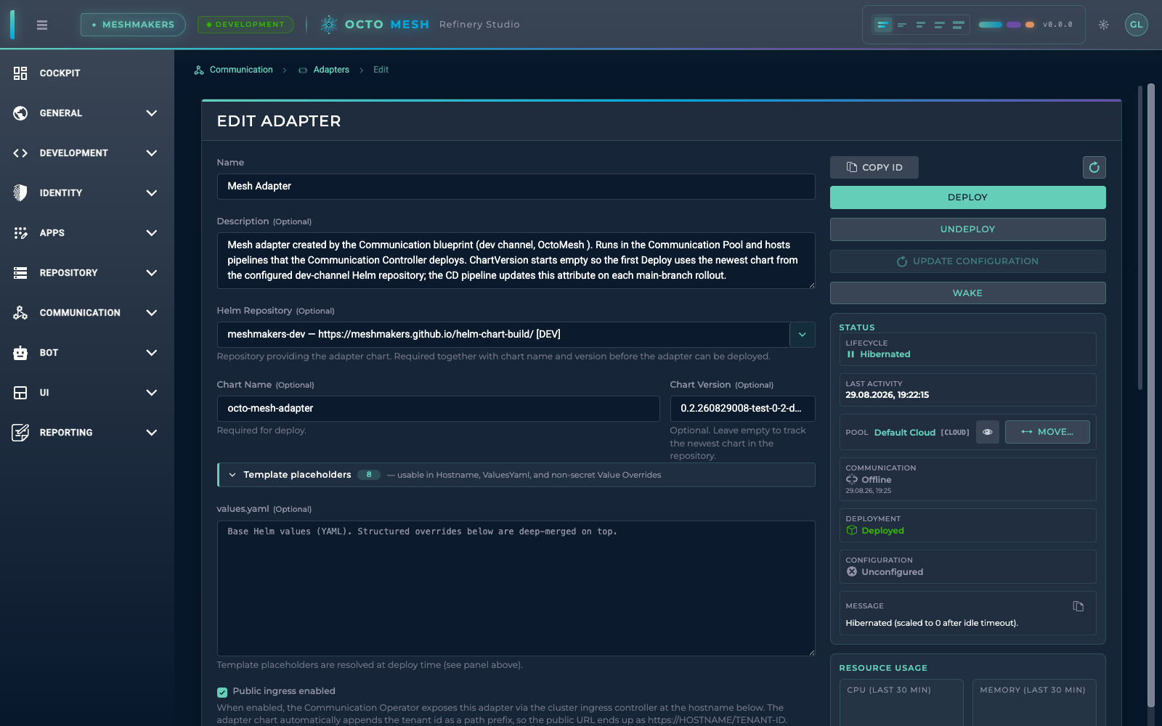
Task: Expand the General sidebar chevron
Action: [x=151, y=113]
